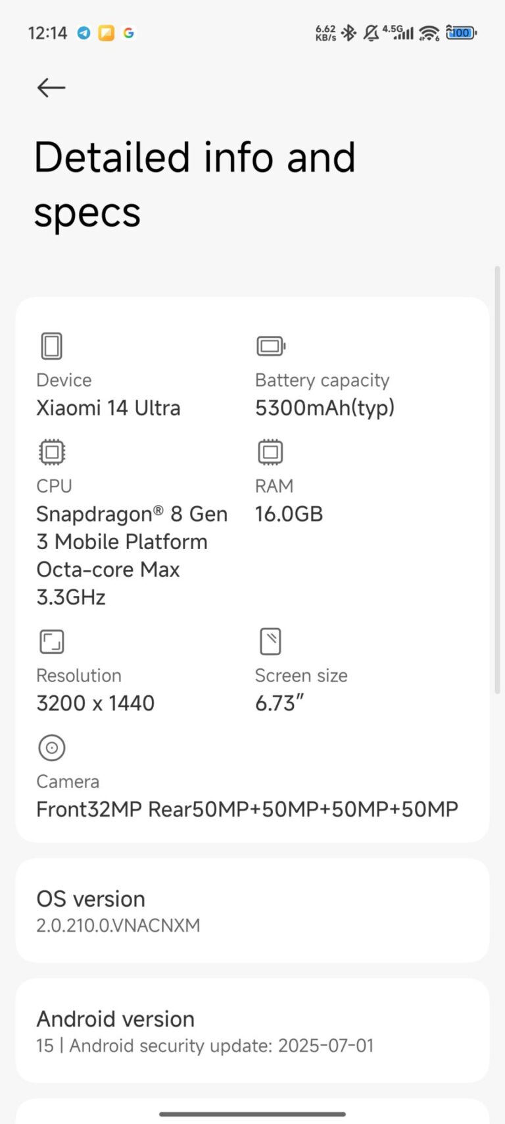Tap the RAM icon

pos(270,452)
